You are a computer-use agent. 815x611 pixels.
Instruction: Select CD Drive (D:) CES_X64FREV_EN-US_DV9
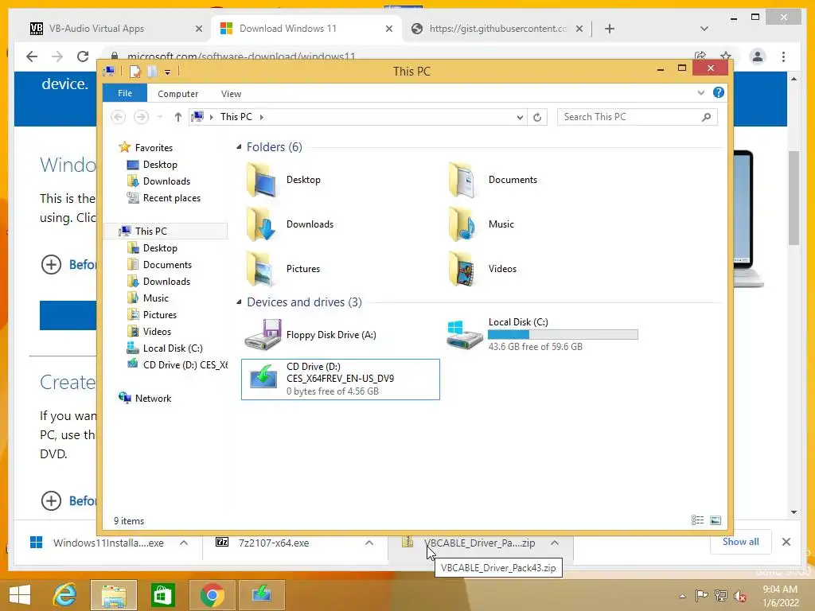341,379
